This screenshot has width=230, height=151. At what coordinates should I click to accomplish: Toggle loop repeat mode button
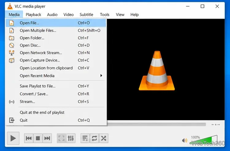[x=94, y=138]
